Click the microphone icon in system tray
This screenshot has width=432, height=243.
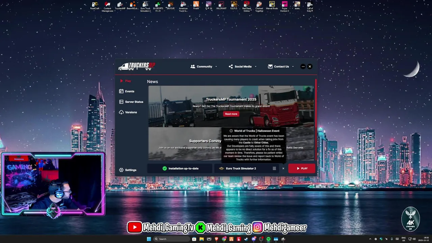coord(392,239)
